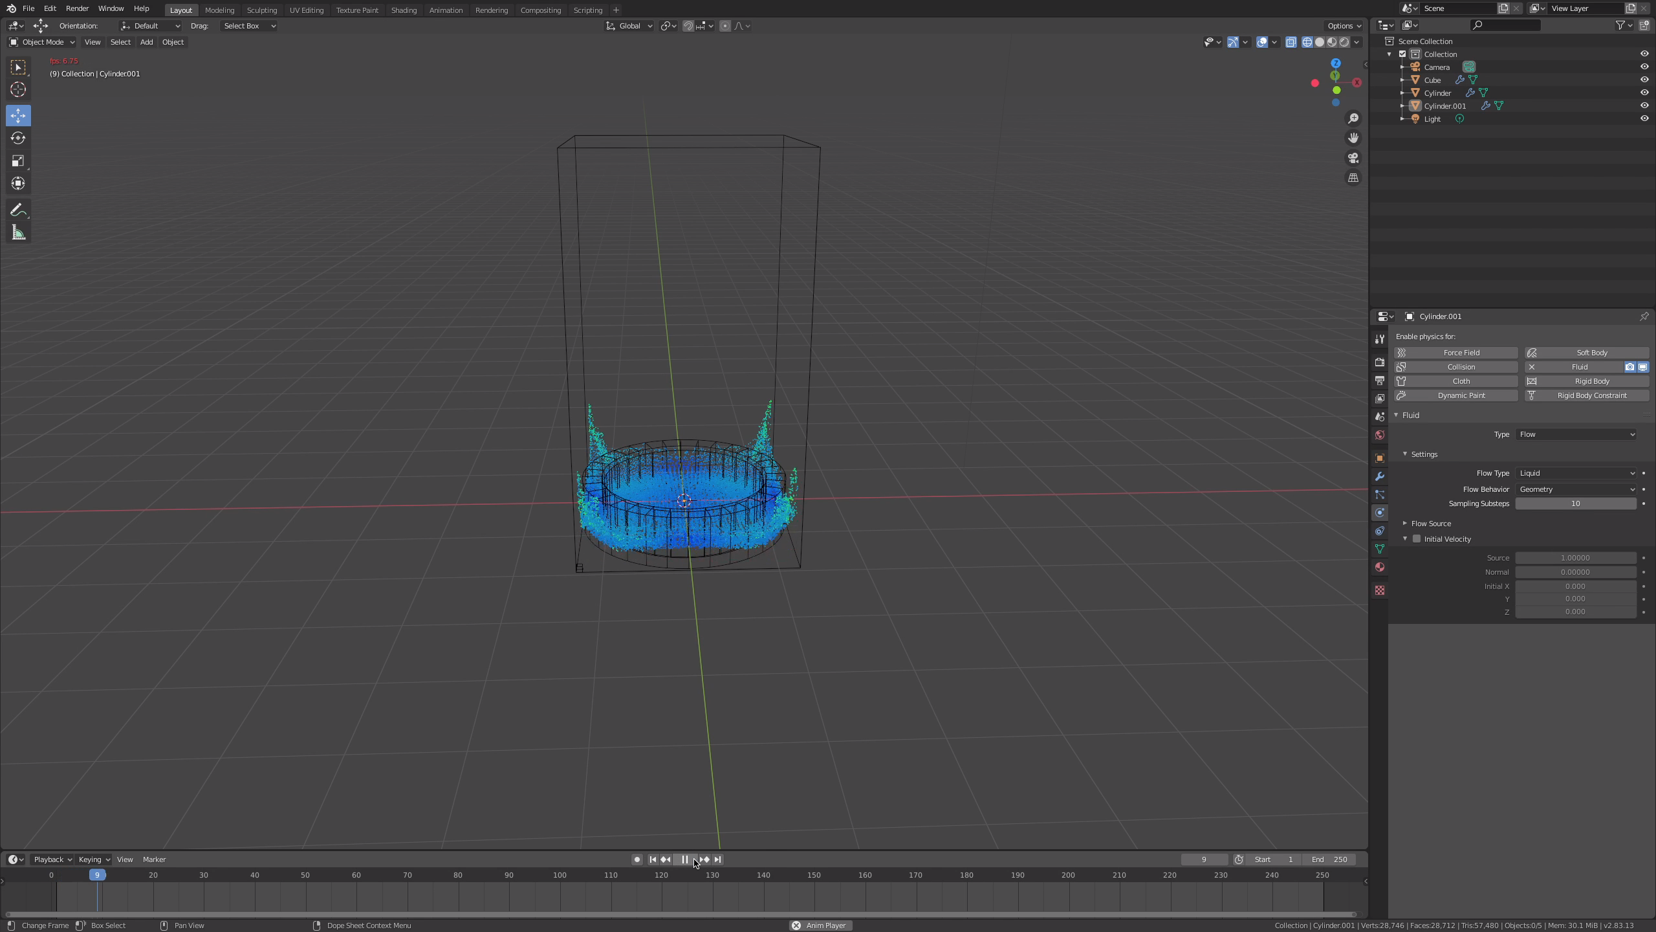The height and width of the screenshot is (932, 1656).
Task: Open the Flow Type dropdown
Action: tap(1575, 473)
